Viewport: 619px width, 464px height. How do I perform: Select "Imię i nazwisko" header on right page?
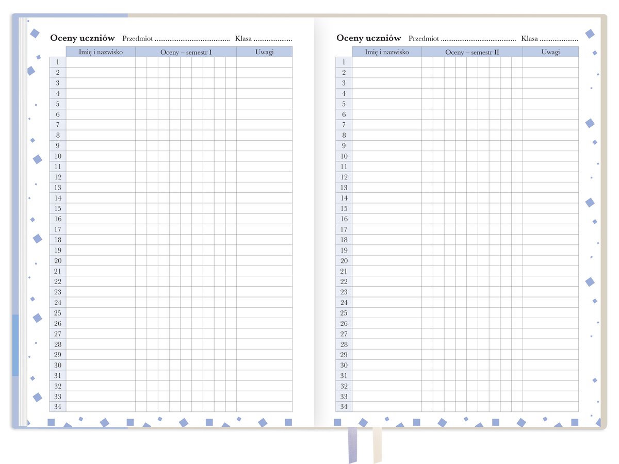(387, 52)
